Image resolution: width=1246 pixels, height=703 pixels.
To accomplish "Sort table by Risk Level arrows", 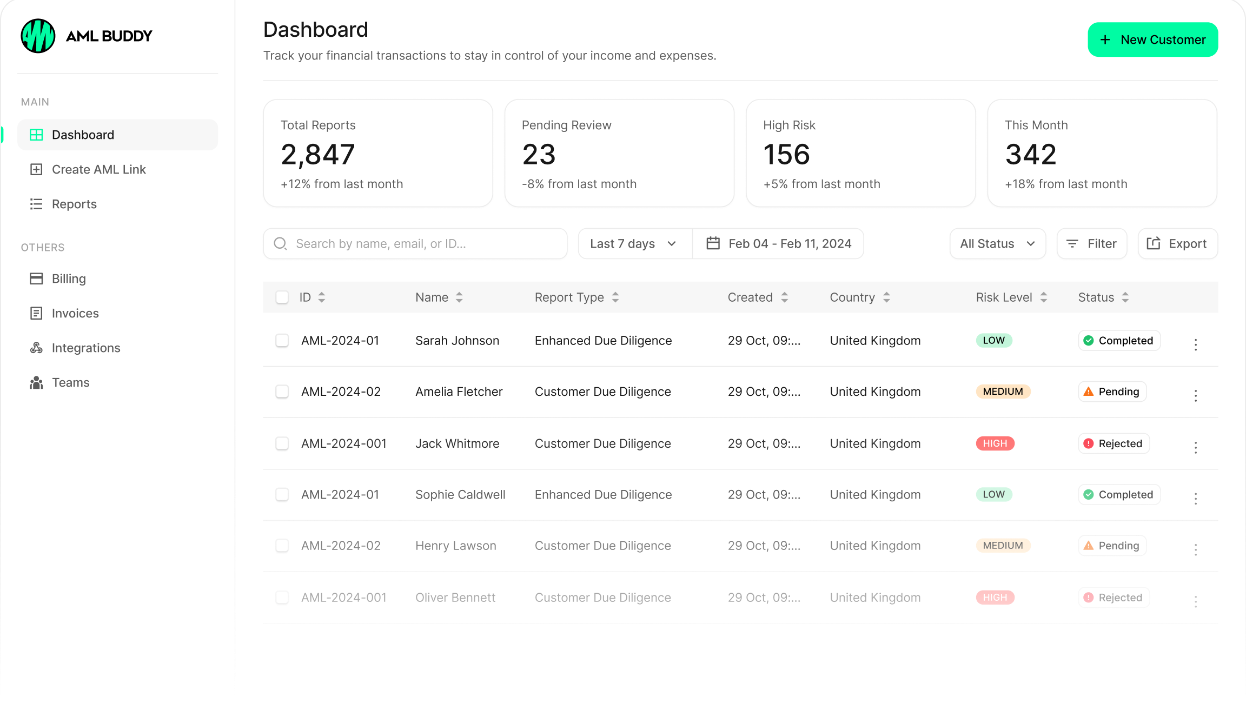I will point(1044,297).
